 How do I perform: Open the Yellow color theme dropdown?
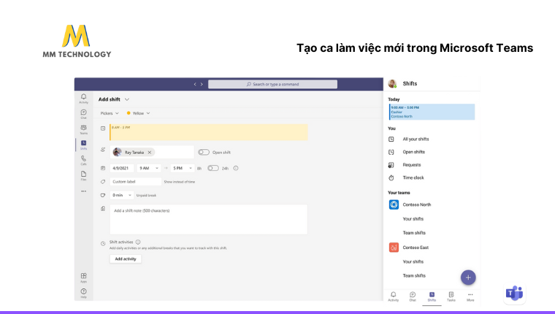[139, 113]
